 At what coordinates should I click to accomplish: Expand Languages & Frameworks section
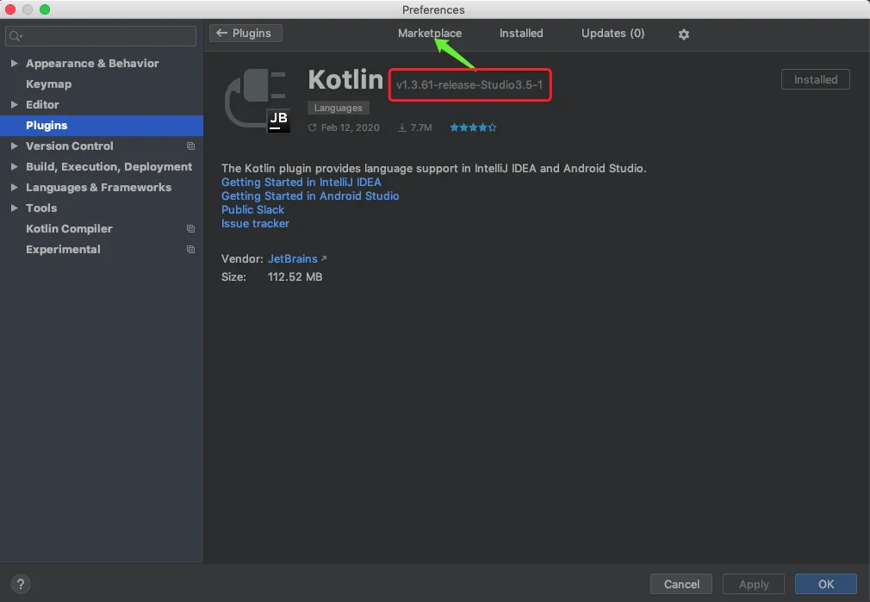[x=14, y=187]
